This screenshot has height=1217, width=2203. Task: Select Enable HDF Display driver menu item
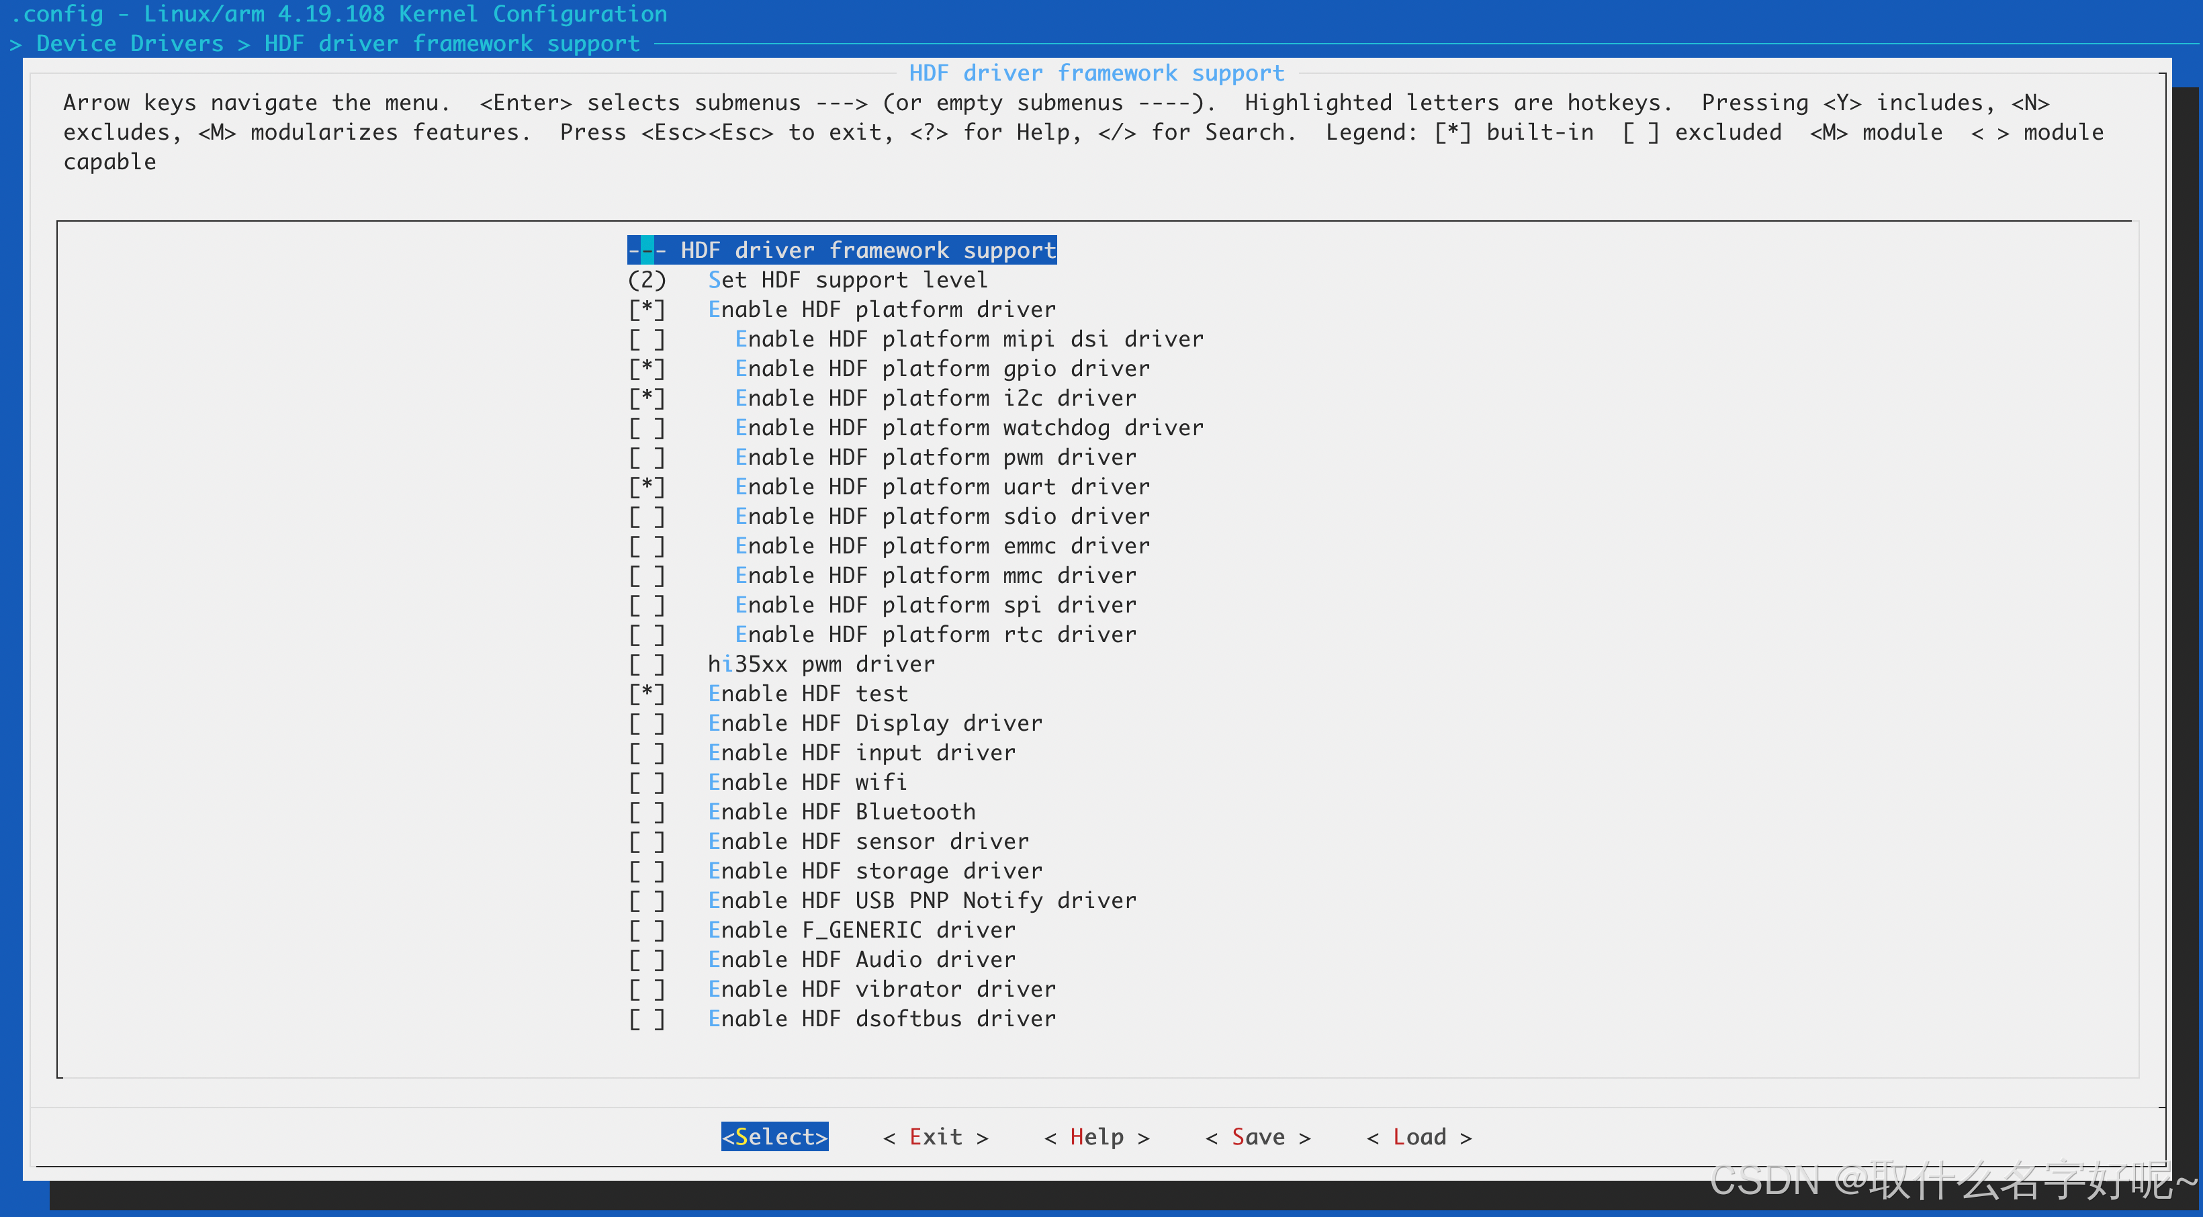(x=874, y=723)
